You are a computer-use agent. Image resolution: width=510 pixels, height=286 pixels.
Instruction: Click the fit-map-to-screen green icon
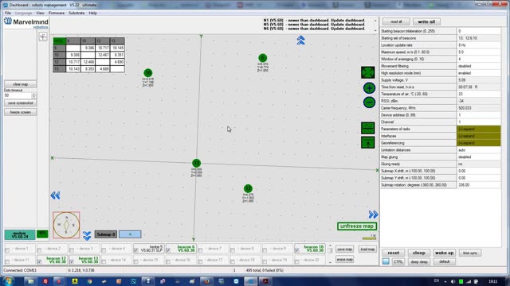click(367, 72)
